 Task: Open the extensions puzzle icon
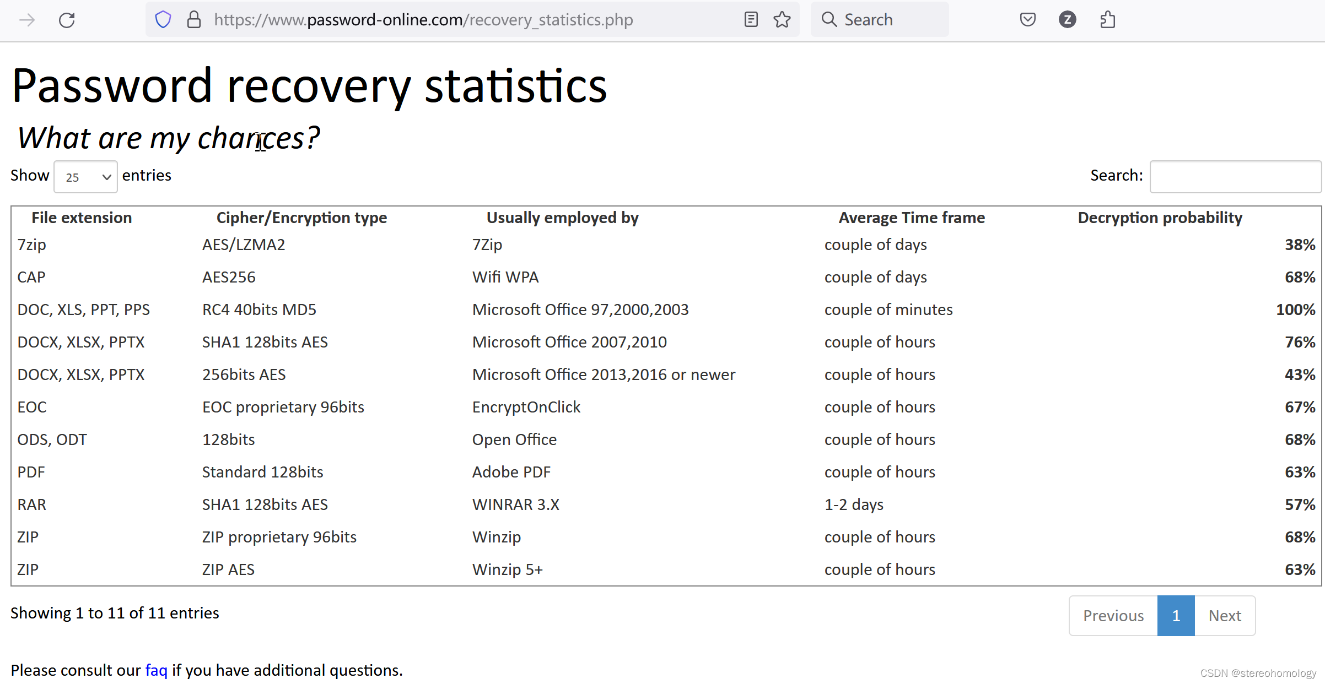click(x=1107, y=20)
